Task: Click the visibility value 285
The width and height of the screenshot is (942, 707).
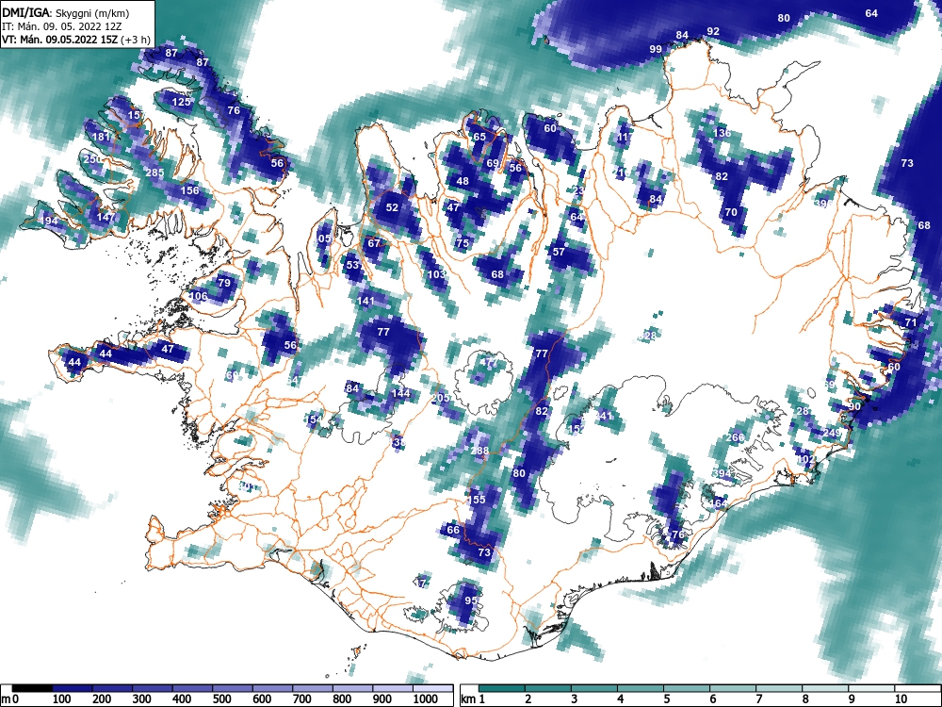Action: point(155,173)
